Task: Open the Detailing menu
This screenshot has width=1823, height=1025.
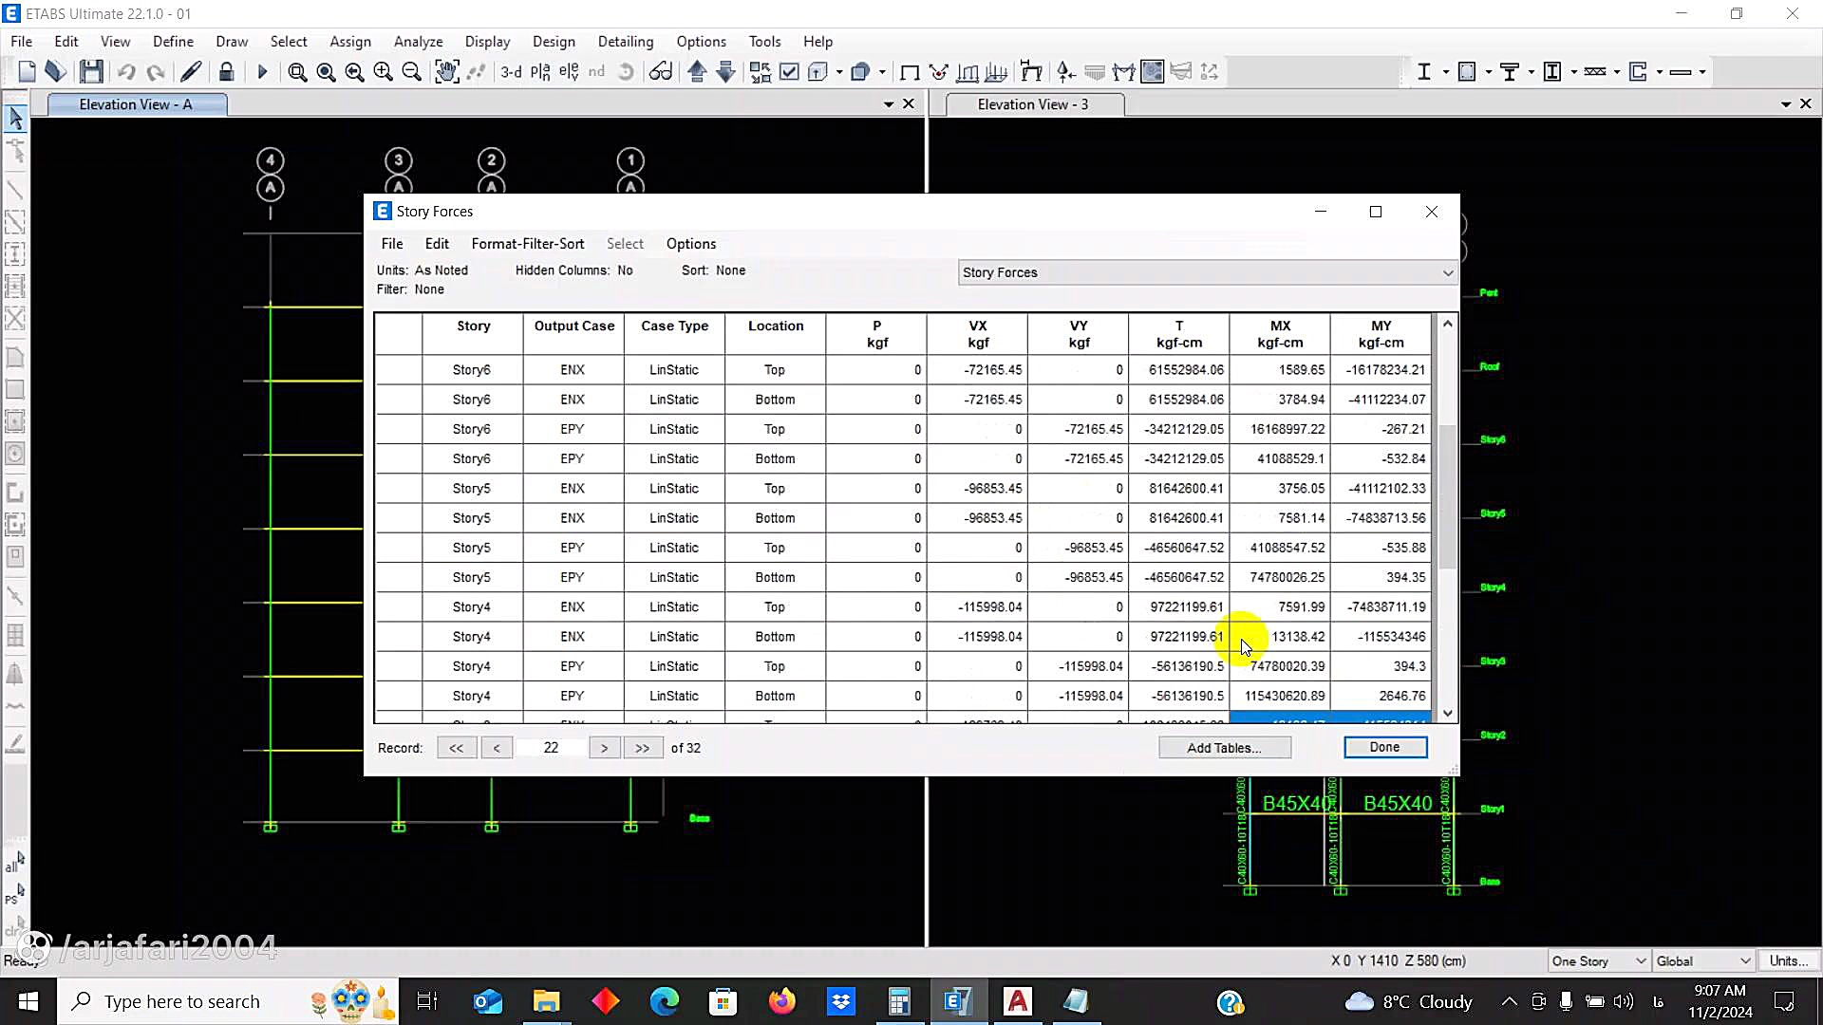Action: (626, 42)
